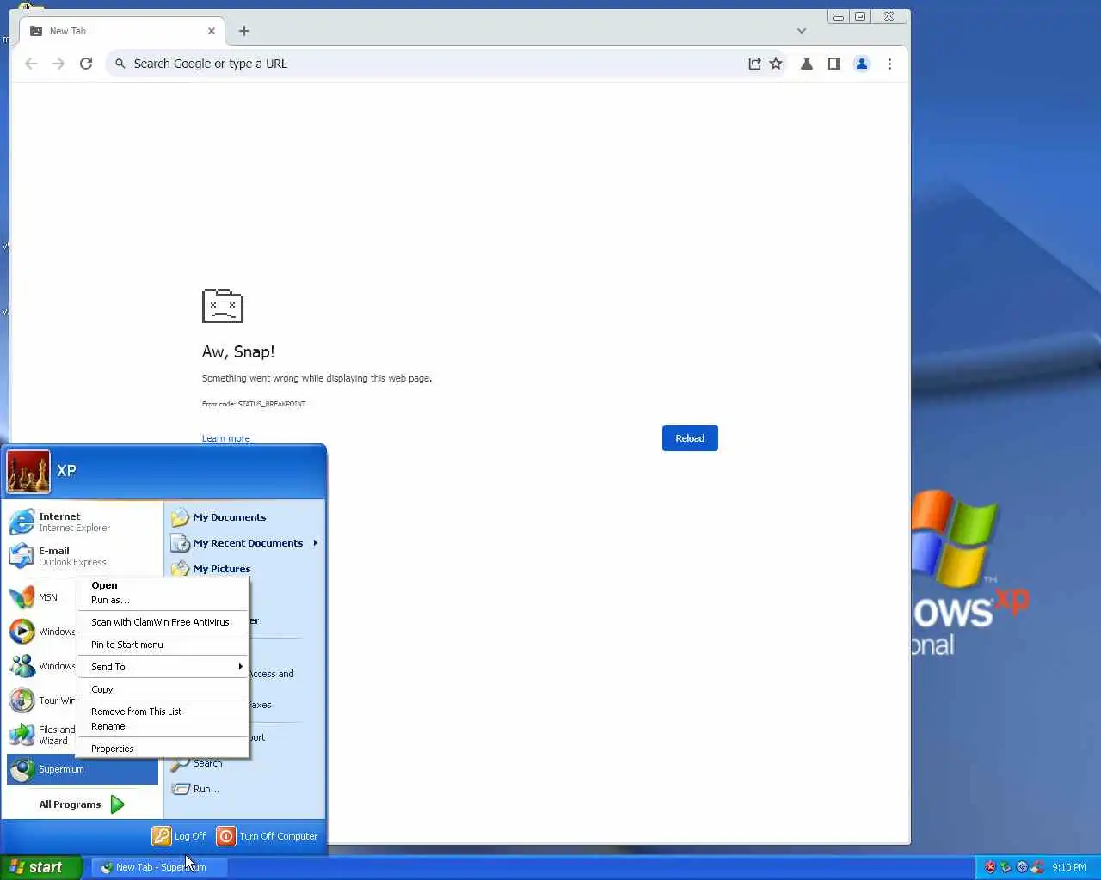Click the share page icon in address bar

[754, 64]
